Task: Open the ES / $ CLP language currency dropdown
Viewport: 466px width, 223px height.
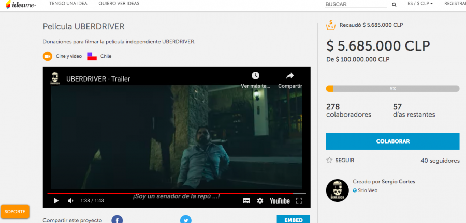Action: coord(420,4)
